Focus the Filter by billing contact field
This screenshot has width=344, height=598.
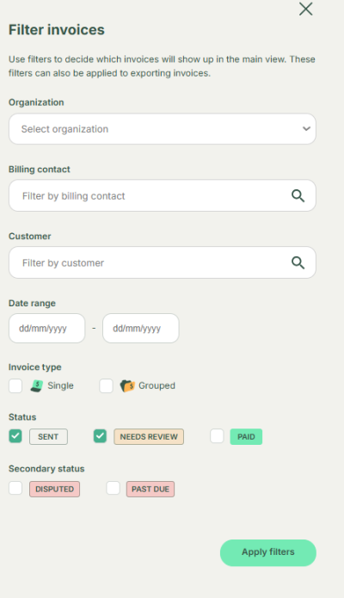click(163, 195)
